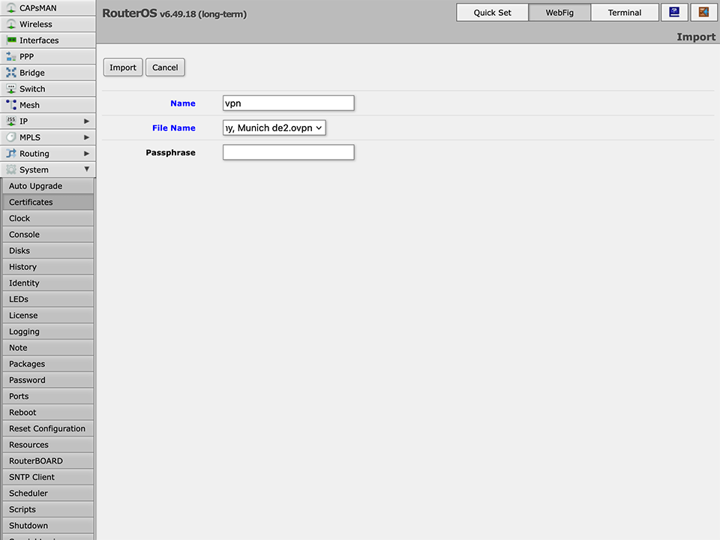Viewport: 720px width, 540px height.
Task: Open the File Name dropdown
Action: click(274, 128)
